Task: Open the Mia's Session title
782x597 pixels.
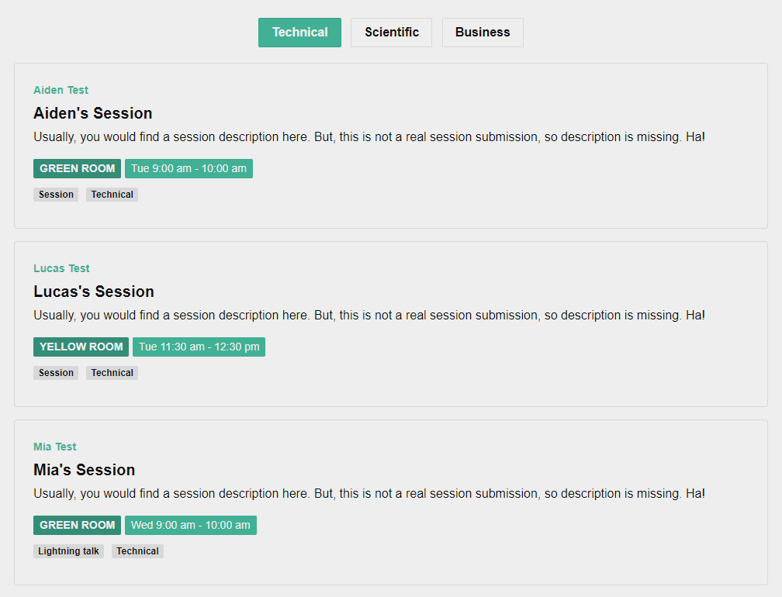Action: [84, 470]
